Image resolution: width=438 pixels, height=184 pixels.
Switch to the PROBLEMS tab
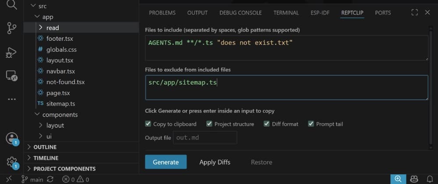(162, 13)
